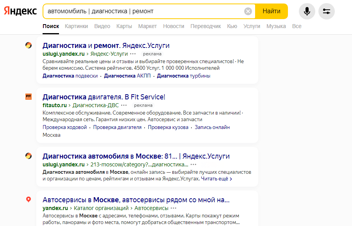Click the реклама label on Яндекс.Услуги ad

click(x=152, y=54)
